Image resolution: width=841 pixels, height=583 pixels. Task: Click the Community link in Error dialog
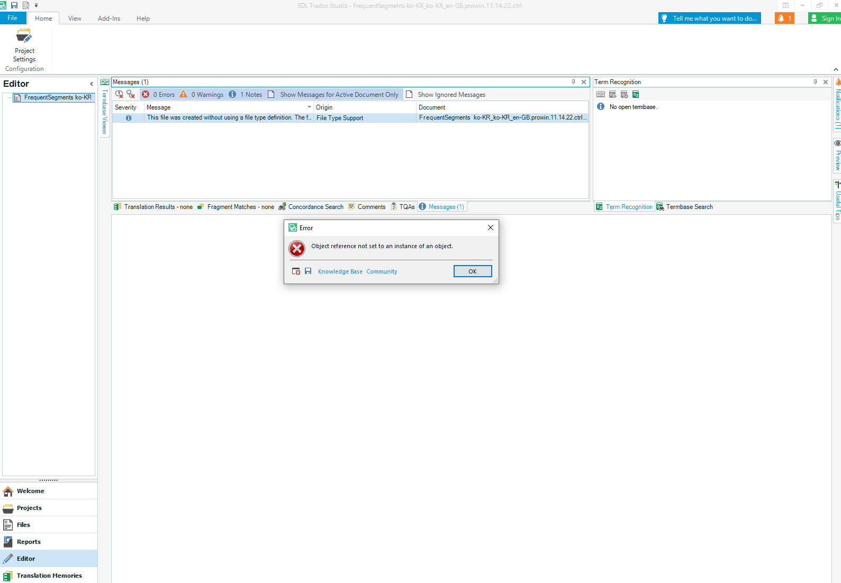[x=382, y=271]
